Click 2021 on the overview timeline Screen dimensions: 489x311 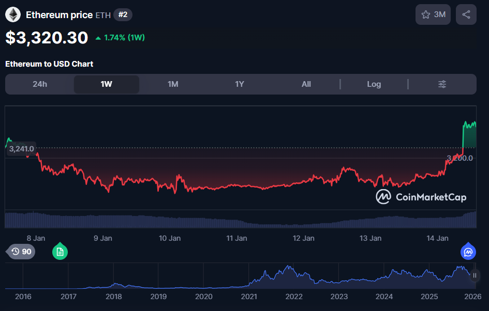click(249, 297)
